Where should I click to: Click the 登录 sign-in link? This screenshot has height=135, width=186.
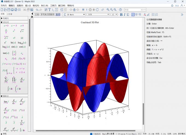coord(177,5)
